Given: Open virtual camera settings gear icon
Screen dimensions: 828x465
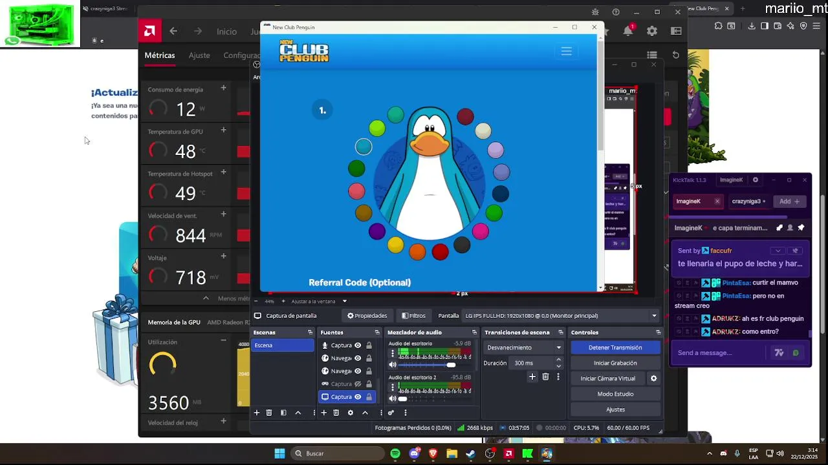Looking at the screenshot, I should 653,378.
